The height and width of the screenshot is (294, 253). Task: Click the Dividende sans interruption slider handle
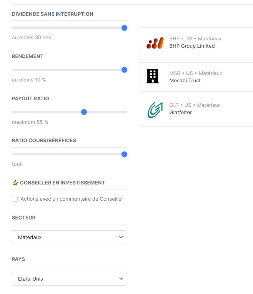pyautogui.click(x=124, y=28)
